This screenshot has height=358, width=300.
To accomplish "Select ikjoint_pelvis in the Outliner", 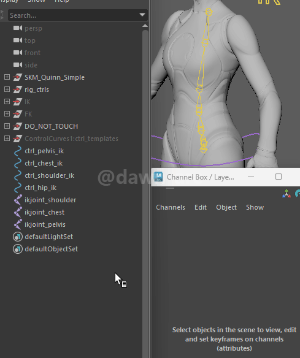I will [x=45, y=224].
